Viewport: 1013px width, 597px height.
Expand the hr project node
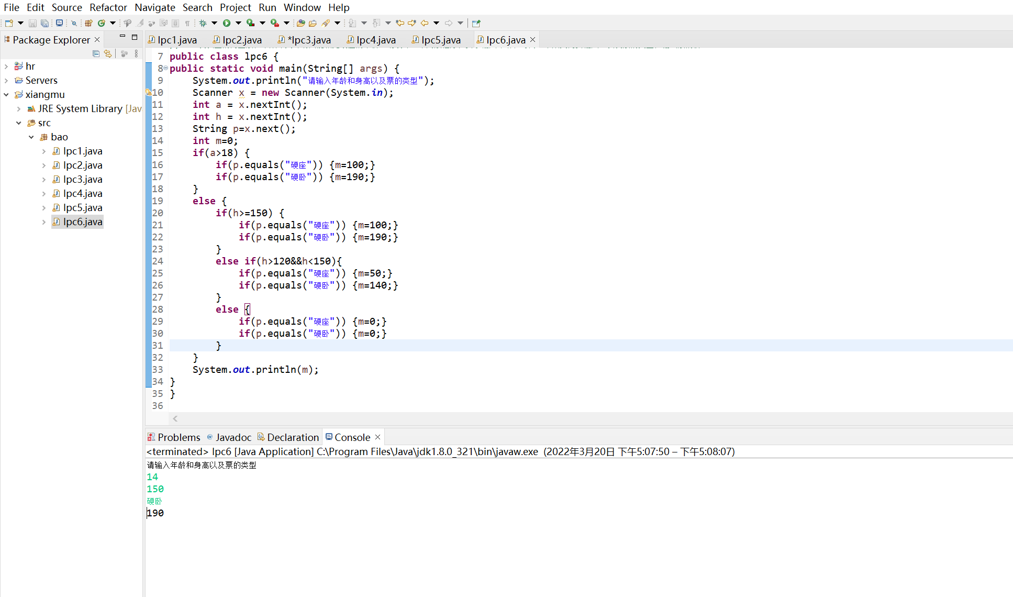point(6,67)
